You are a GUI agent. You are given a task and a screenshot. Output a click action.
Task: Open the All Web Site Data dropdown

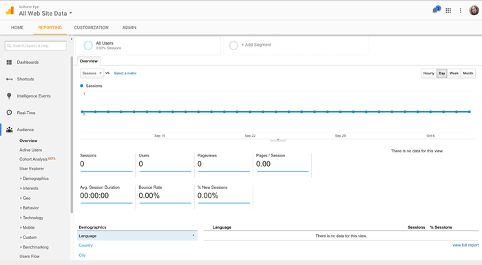click(45, 13)
